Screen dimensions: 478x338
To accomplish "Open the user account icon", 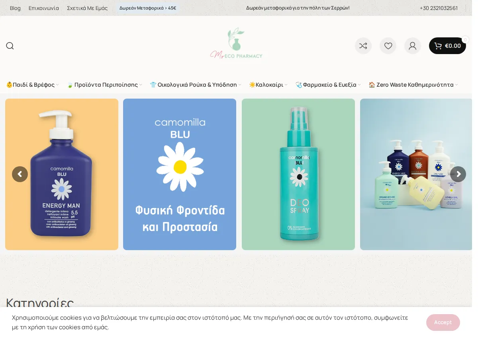I will pyautogui.click(x=413, y=46).
